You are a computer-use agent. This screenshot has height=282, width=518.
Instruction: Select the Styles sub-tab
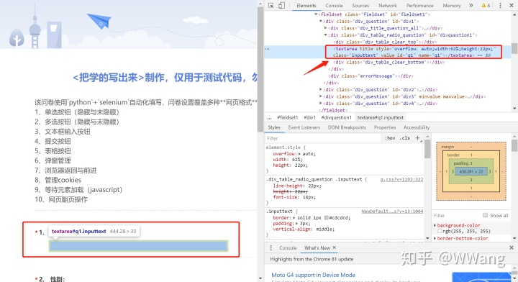274,127
